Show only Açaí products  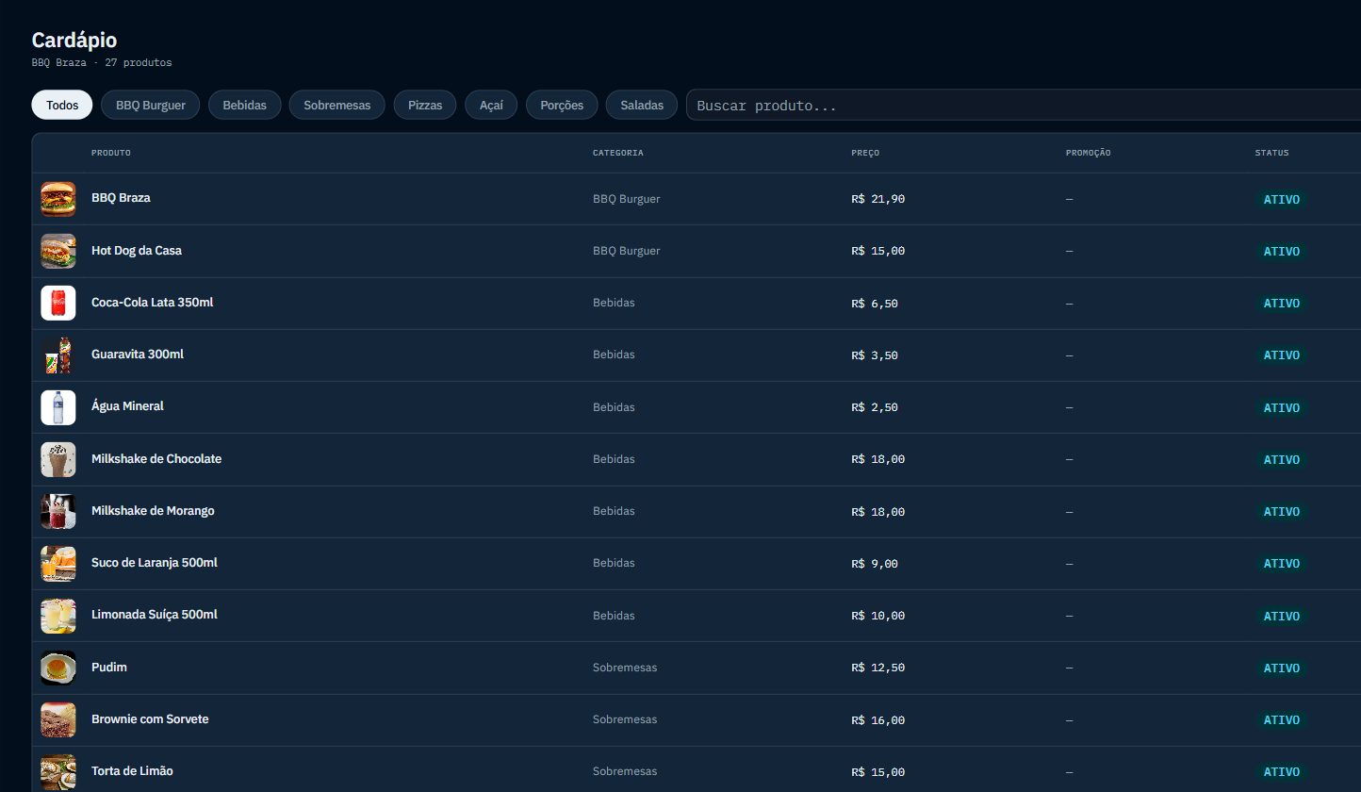[x=491, y=105]
